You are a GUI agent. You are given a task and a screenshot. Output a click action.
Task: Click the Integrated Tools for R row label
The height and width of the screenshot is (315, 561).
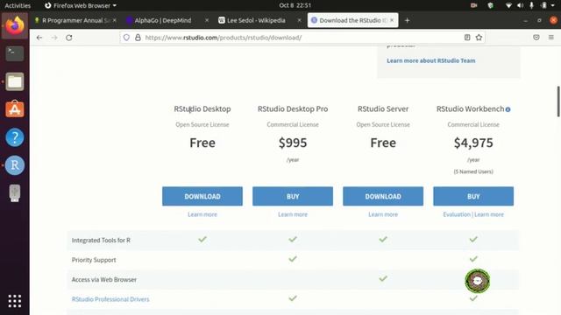point(101,241)
